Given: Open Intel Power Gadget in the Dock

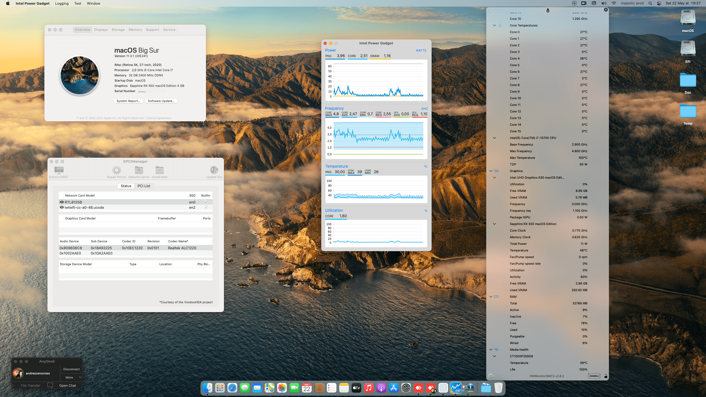Looking at the screenshot, I should (456, 388).
